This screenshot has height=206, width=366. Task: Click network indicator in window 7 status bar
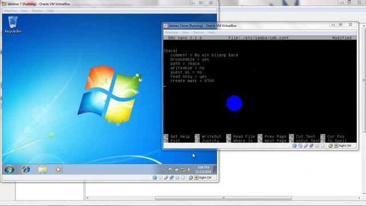172,178
